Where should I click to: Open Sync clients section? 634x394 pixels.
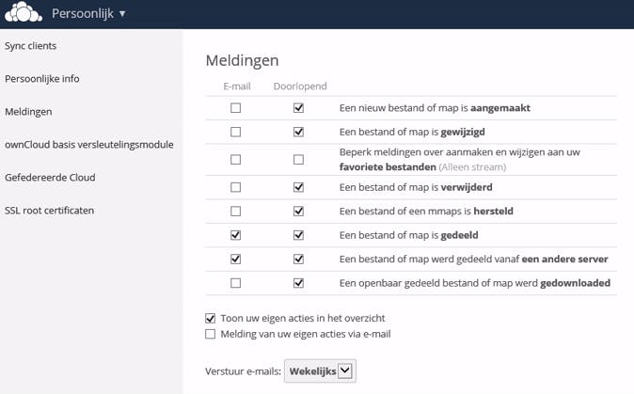(32, 45)
